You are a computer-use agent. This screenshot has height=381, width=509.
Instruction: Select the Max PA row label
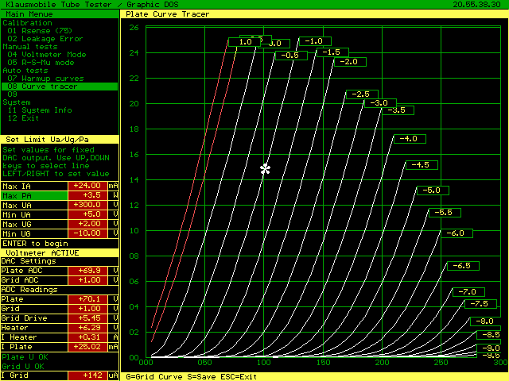34,196
